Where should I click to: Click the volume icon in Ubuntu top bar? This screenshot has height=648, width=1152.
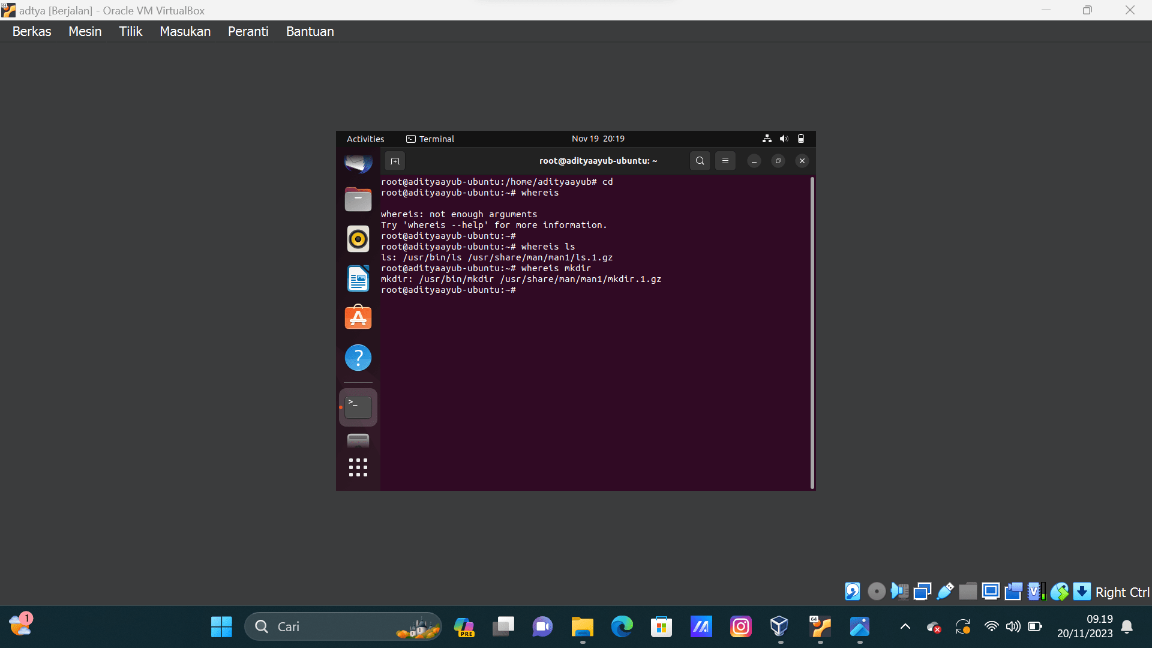[x=784, y=139]
